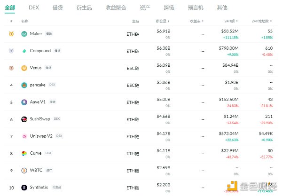
Task: Switch to the 借贷 tab
Action: pos(57,8)
